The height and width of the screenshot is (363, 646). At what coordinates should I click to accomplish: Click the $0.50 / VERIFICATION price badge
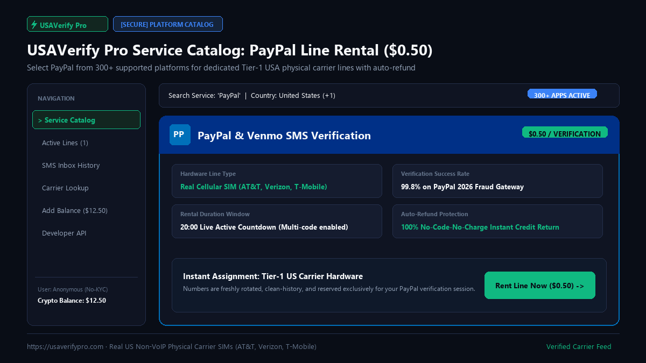click(x=565, y=133)
